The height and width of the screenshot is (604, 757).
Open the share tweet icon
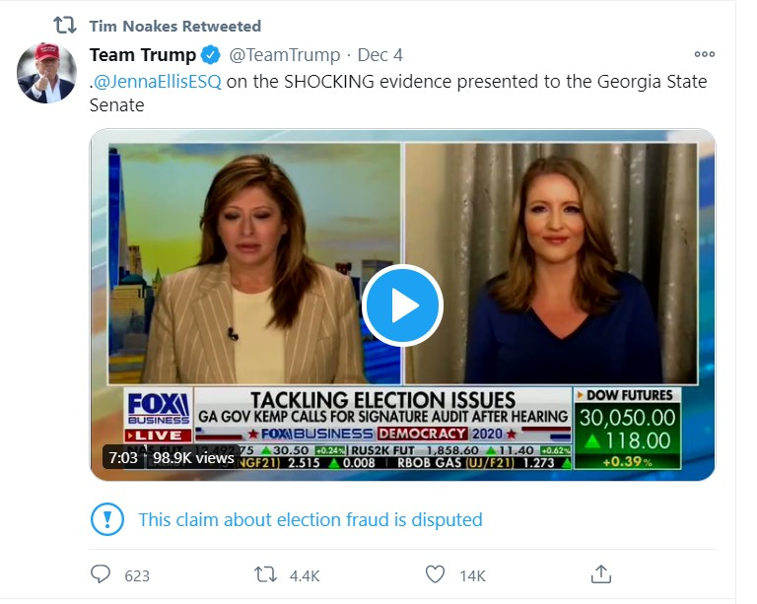click(600, 574)
